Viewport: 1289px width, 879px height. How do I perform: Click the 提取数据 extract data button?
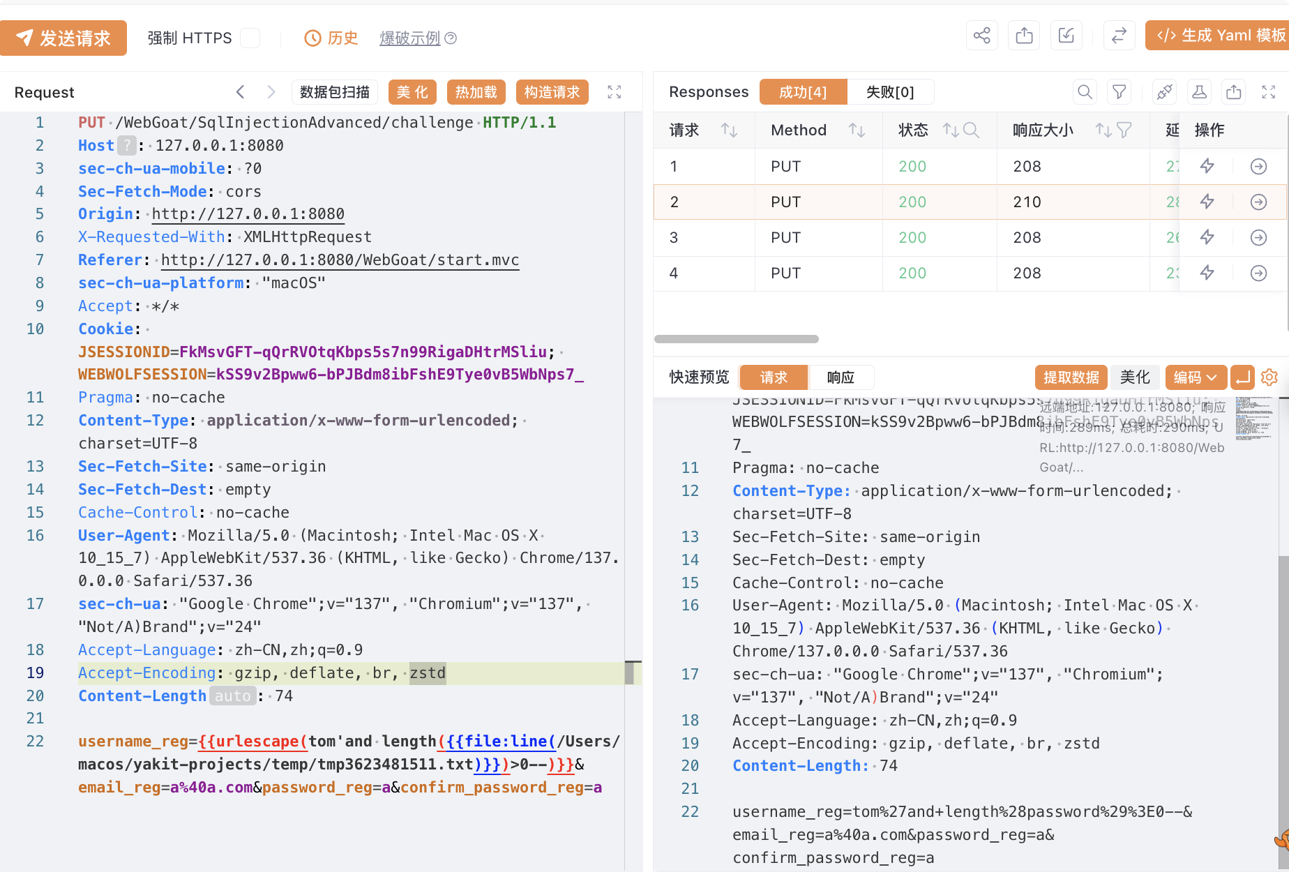coord(1071,377)
